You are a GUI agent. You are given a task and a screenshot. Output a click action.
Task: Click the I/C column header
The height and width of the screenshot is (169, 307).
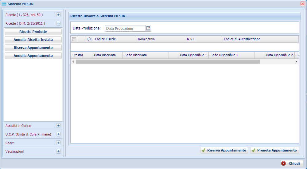click(89, 39)
